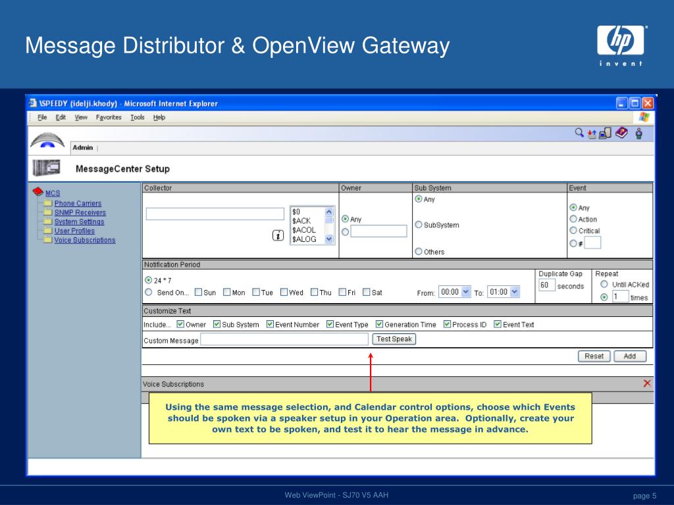Click the Duplicate Gap seconds field

point(546,285)
